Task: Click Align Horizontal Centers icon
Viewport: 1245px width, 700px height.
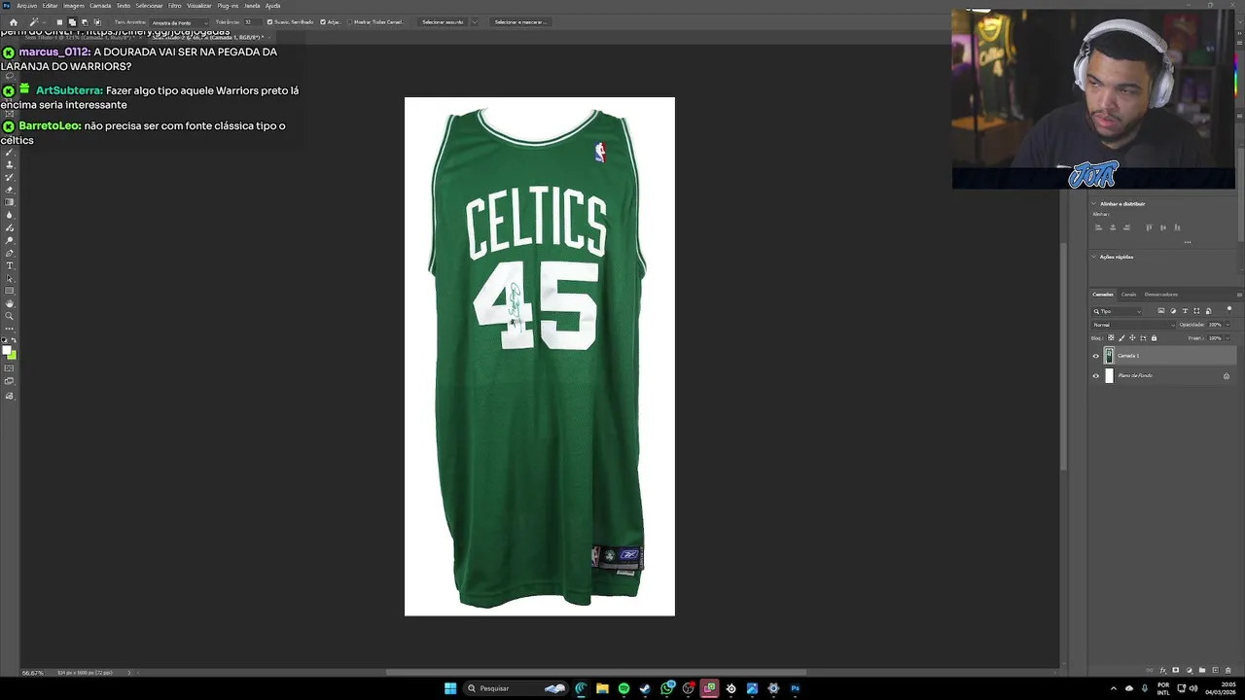Action: click(x=1113, y=227)
